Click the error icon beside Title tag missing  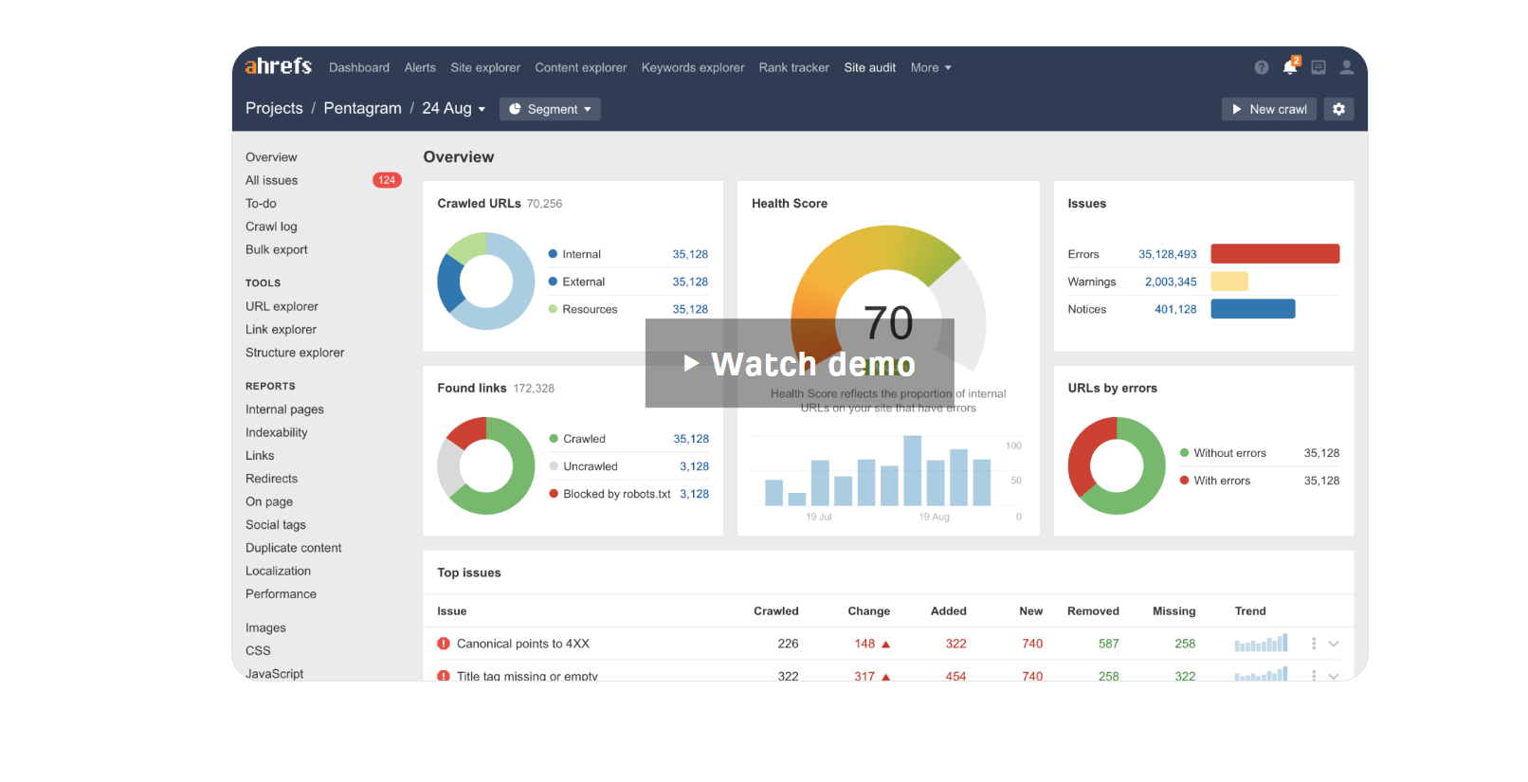click(x=444, y=676)
